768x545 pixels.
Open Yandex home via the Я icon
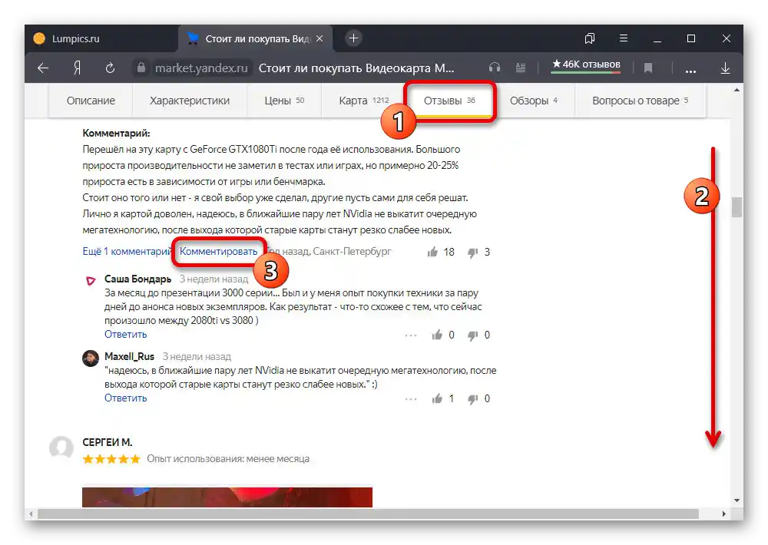pyautogui.click(x=77, y=68)
